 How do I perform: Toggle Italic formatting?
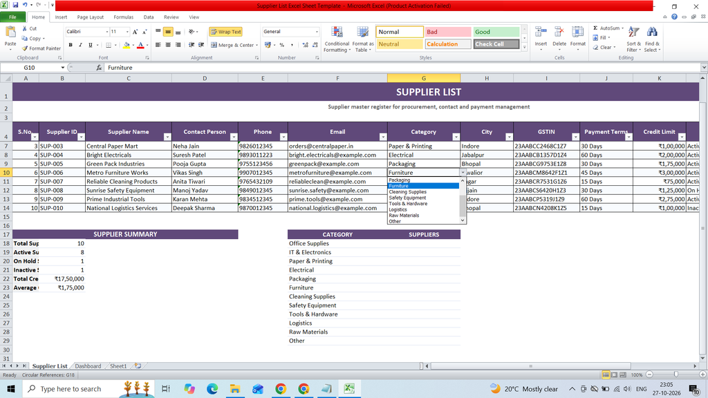[x=80, y=45]
